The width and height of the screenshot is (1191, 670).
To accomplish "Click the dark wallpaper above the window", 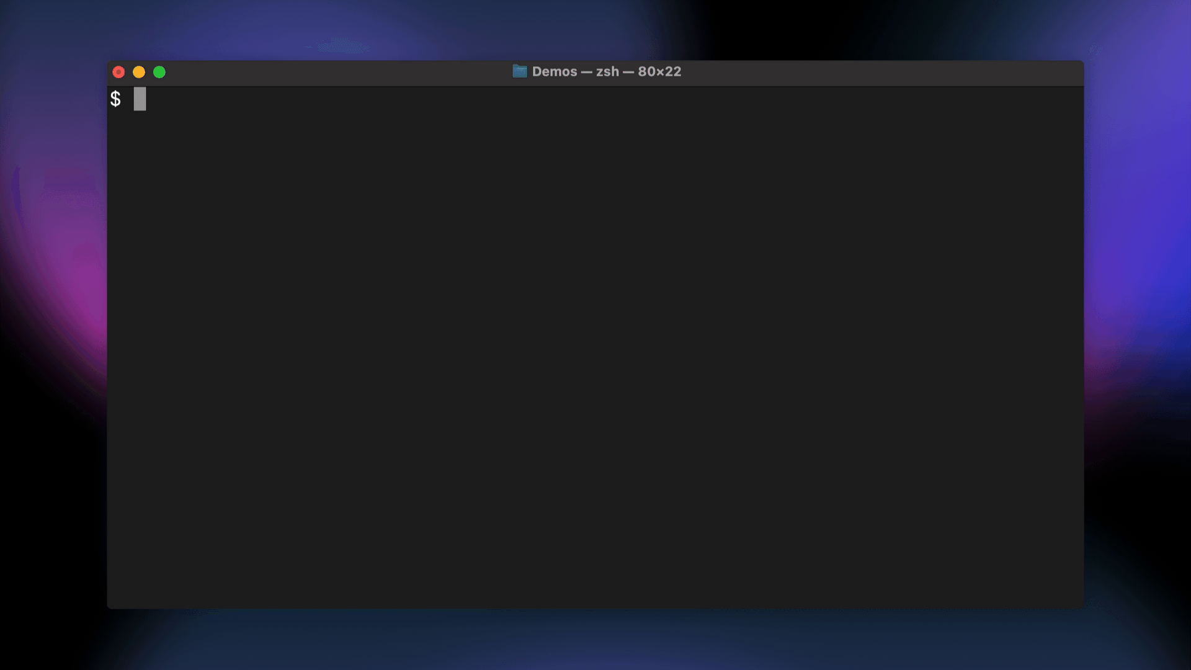I will pyautogui.click(x=595, y=28).
